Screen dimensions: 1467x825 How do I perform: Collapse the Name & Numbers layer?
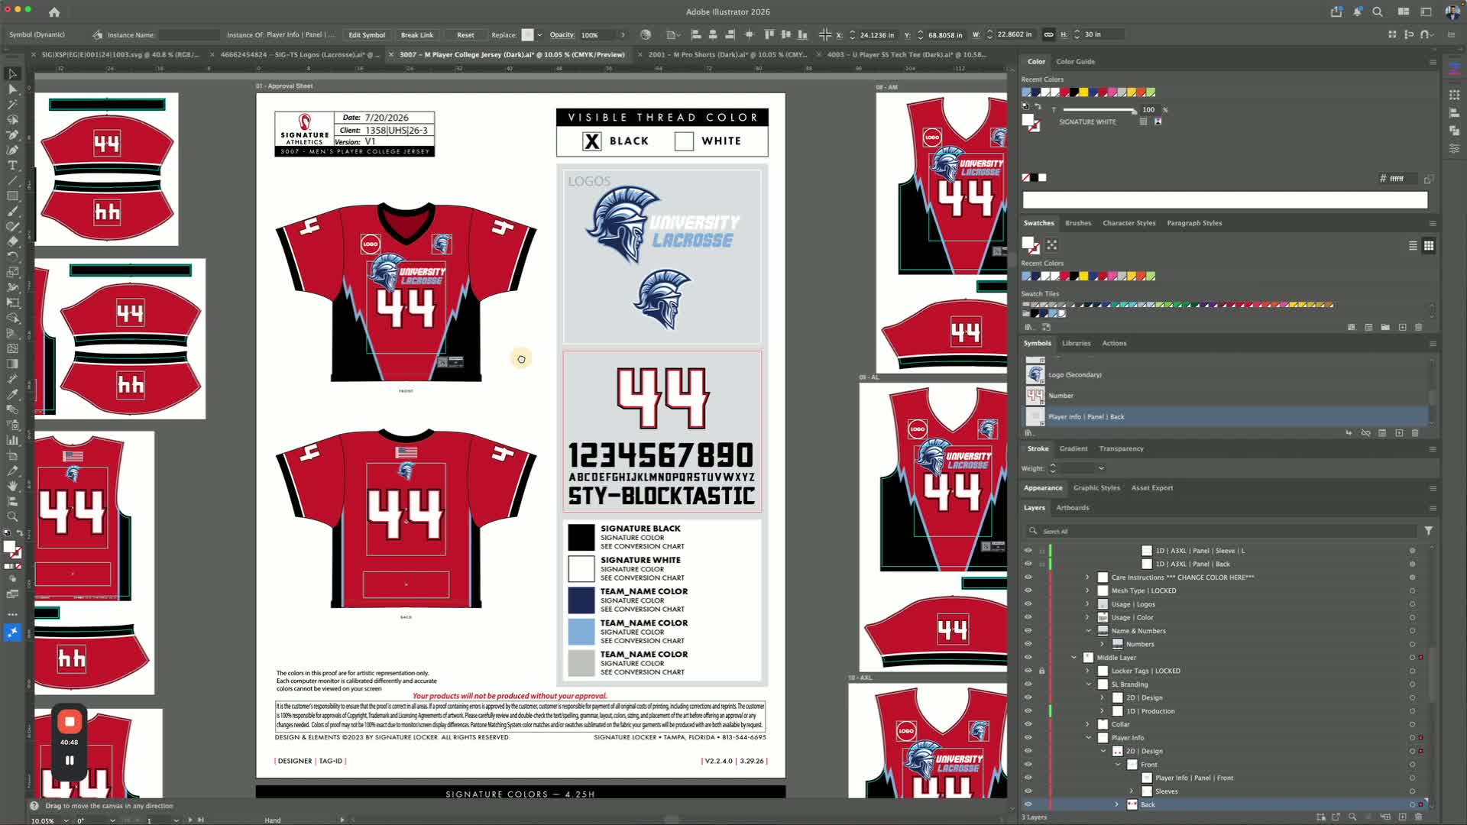pyautogui.click(x=1088, y=631)
